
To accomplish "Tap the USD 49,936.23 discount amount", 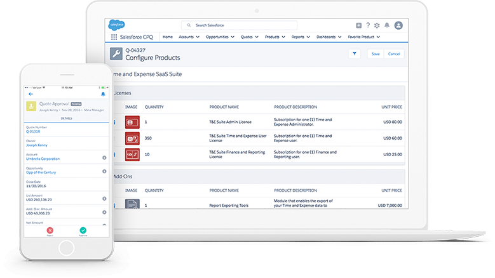I will pyautogui.click(x=38, y=213).
